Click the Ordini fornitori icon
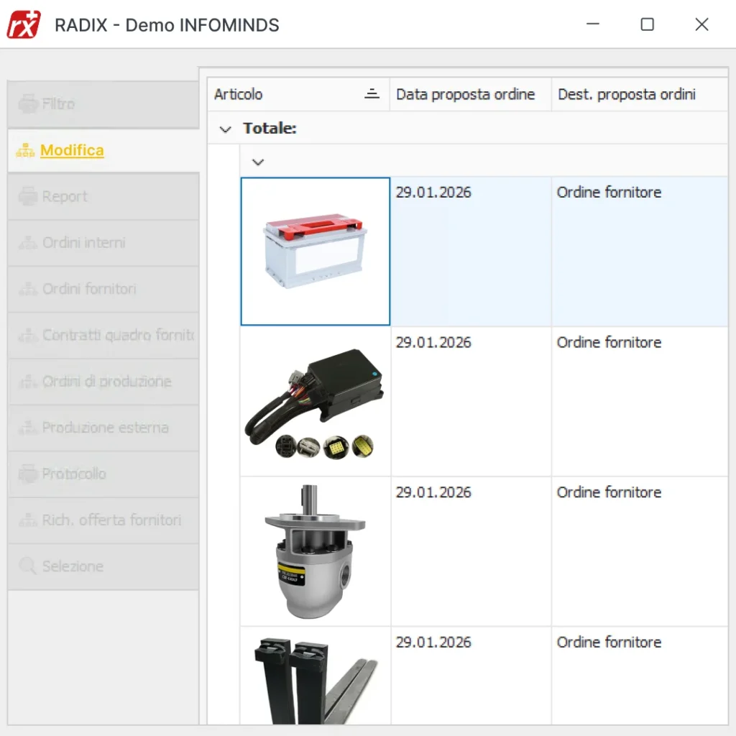 pos(28,289)
